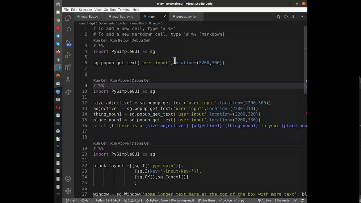Open the editor More Actions ellipsis

[301, 17]
